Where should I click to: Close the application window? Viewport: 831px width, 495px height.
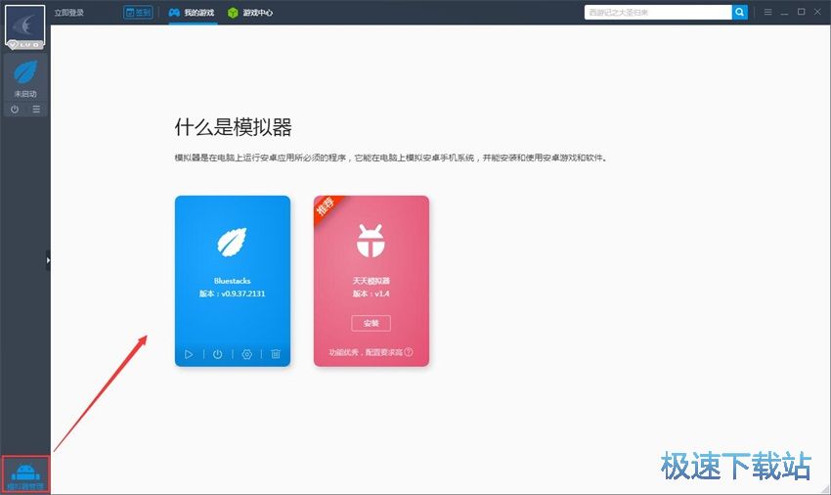[x=817, y=12]
